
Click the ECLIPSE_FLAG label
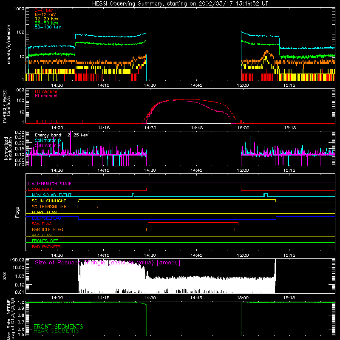[x=46, y=218]
